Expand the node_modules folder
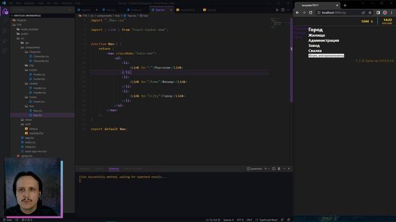This screenshot has width=396, height=222. point(27,29)
